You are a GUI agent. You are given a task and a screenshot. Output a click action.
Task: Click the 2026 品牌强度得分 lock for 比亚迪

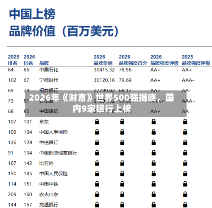pyautogui.click(x=122, y=163)
